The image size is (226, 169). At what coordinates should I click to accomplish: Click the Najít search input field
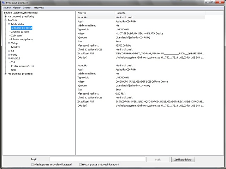(97, 159)
